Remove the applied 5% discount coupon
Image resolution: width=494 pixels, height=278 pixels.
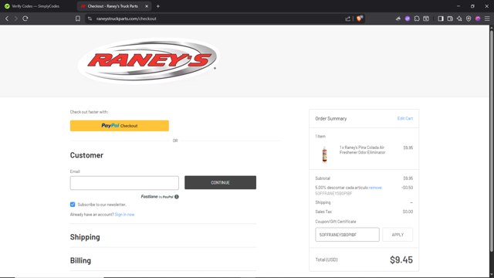point(375,188)
